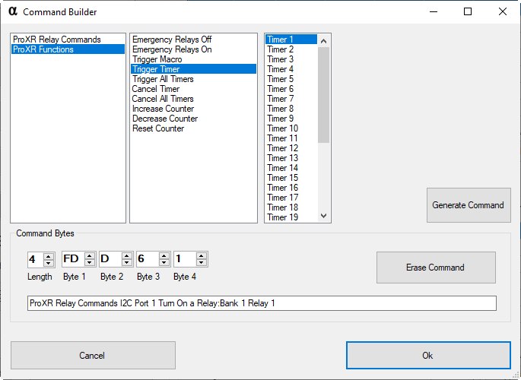Image resolution: width=521 pixels, height=380 pixels.
Task: Confirm with the Ok button
Action: (x=428, y=356)
